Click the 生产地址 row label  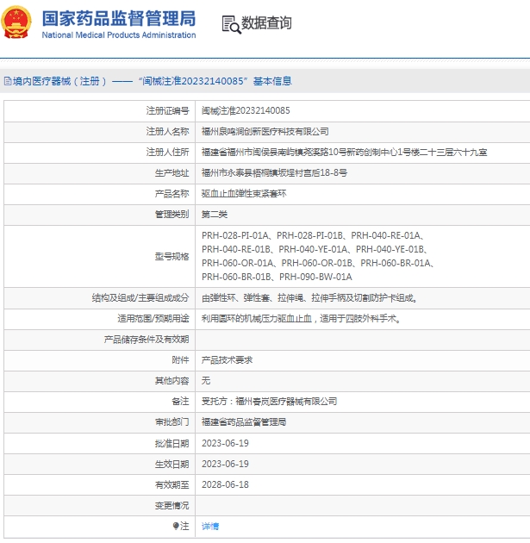tap(172, 172)
